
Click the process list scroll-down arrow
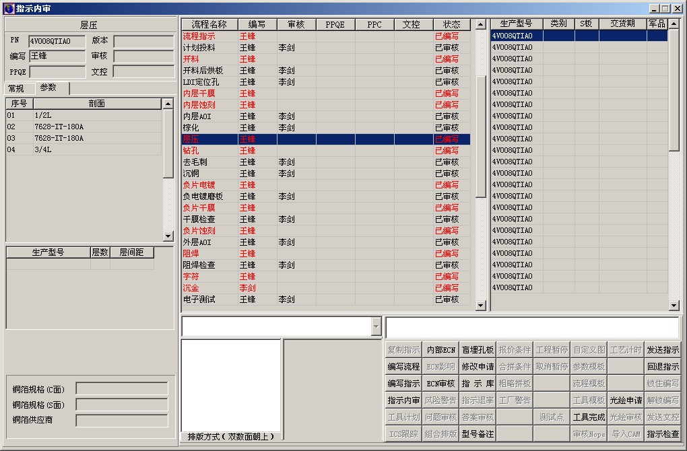click(x=481, y=306)
